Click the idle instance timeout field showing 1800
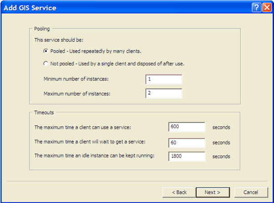The width and height of the screenshot is (274, 203). (186, 156)
